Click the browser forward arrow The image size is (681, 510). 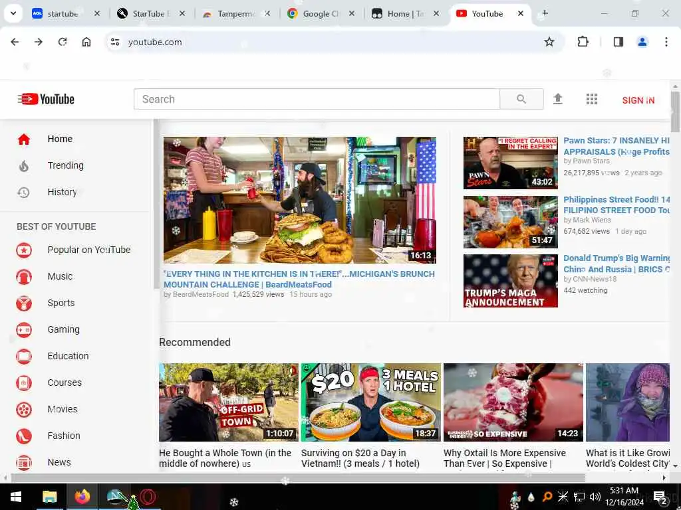point(39,42)
